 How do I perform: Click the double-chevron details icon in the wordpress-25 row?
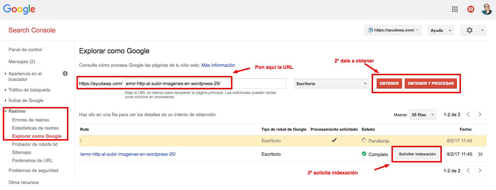click(480, 154)
